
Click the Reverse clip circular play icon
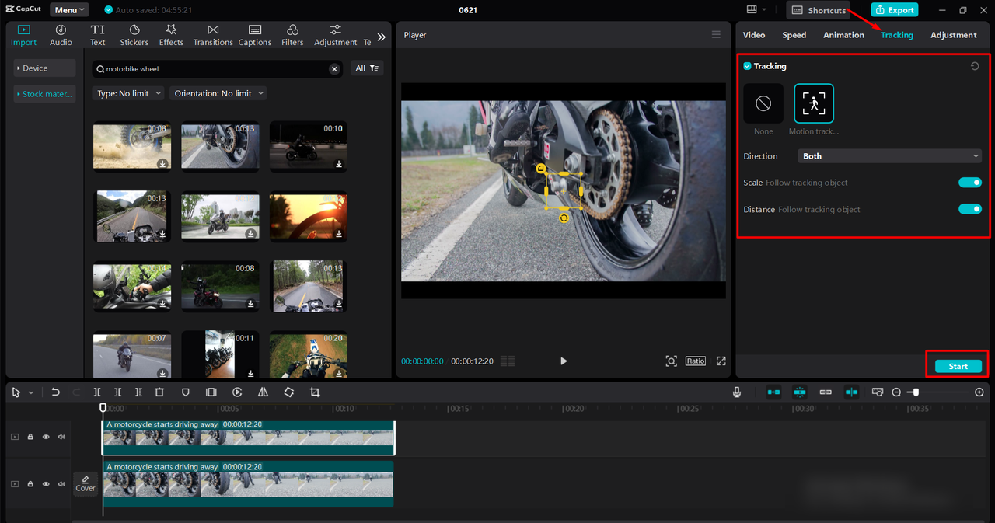237,392
